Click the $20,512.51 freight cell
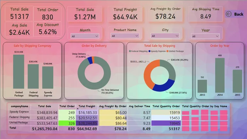 (x=87, y=118)
